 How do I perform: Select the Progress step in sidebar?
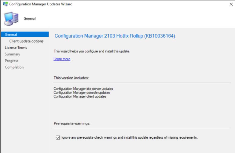11,61
